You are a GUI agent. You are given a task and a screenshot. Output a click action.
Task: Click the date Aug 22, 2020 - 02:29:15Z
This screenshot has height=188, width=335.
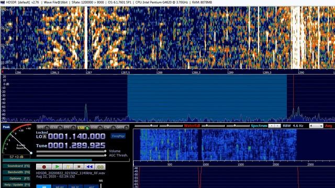55,177
